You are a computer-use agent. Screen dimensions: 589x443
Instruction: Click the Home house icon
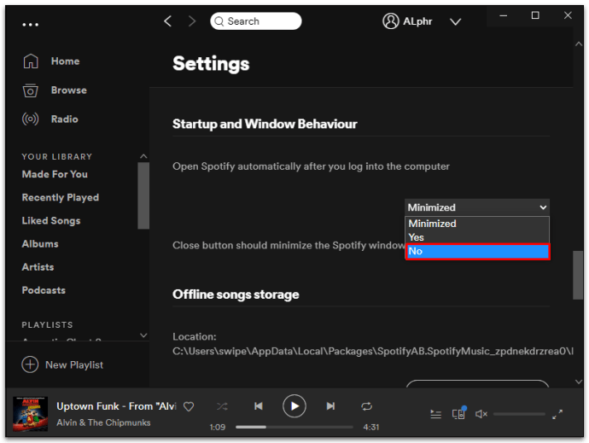point(31,61)
